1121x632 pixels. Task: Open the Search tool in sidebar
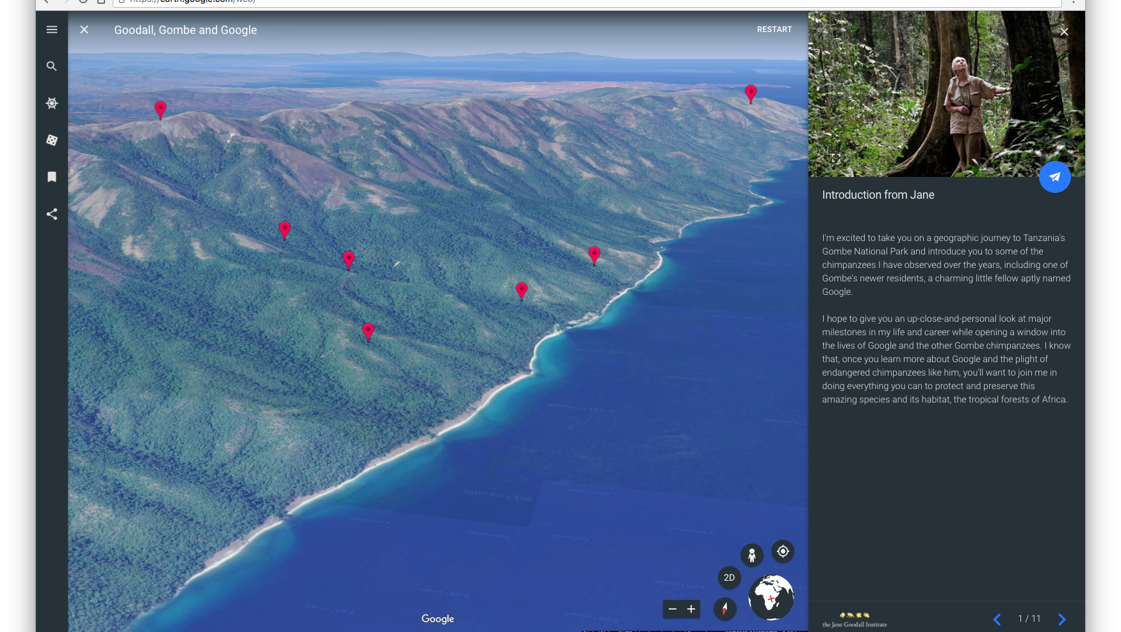point(52,66)
